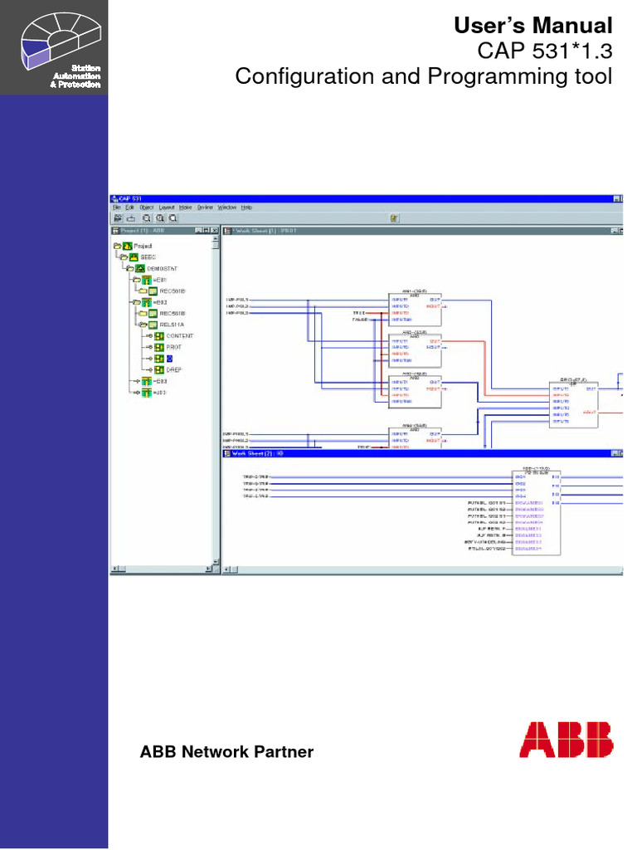Click the CONTENT worksheet icon
This screenshot has height=850, width=637.
coord(159,336)
